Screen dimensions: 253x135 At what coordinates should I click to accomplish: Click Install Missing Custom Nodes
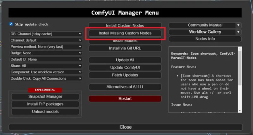pos(125,33)
